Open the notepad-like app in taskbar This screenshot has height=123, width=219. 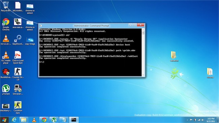[x=64, y=120]
